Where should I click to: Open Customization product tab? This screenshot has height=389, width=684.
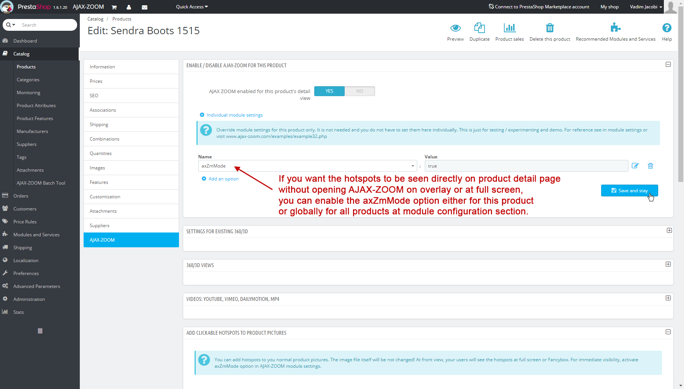click(x=131, y=197)
